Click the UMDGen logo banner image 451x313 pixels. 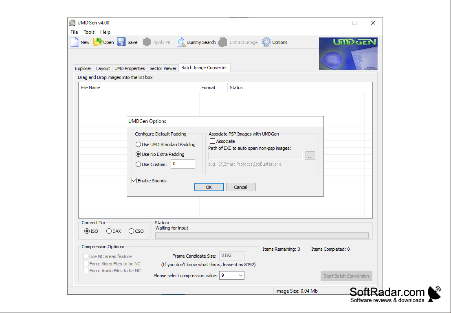(348, 54)
